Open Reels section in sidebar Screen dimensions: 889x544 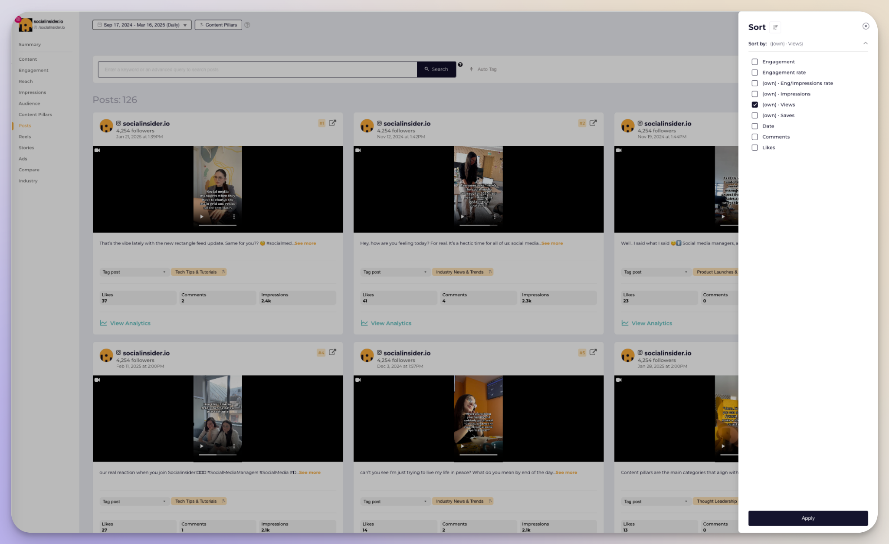[25, 137]
